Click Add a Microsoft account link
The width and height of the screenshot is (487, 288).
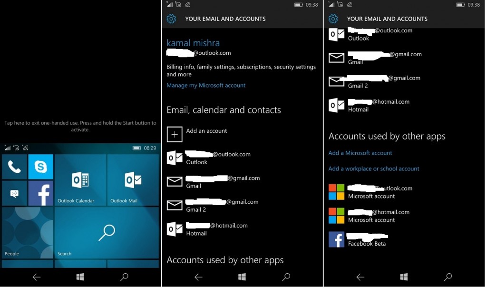pos(360,153)
